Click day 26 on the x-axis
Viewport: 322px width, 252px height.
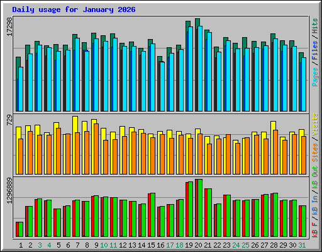tap(255, 245)
